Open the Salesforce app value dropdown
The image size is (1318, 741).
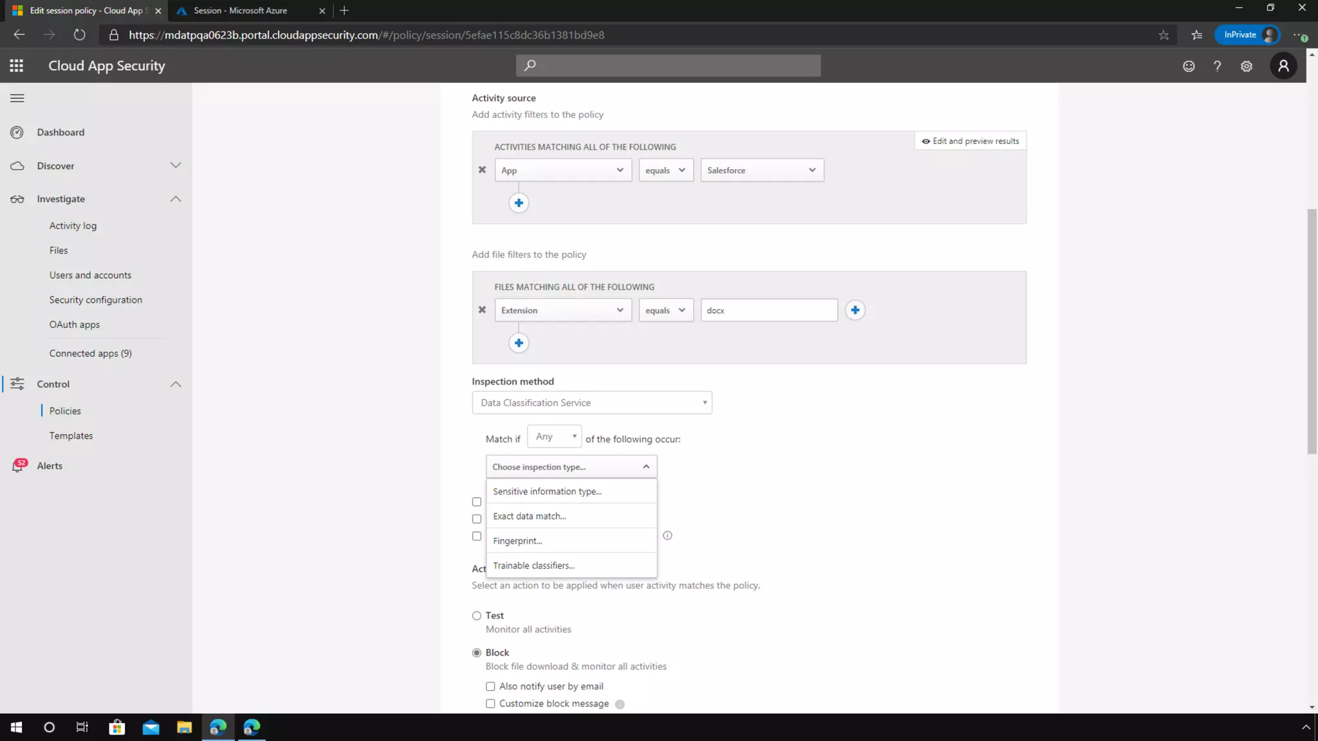tap(761, 170)
